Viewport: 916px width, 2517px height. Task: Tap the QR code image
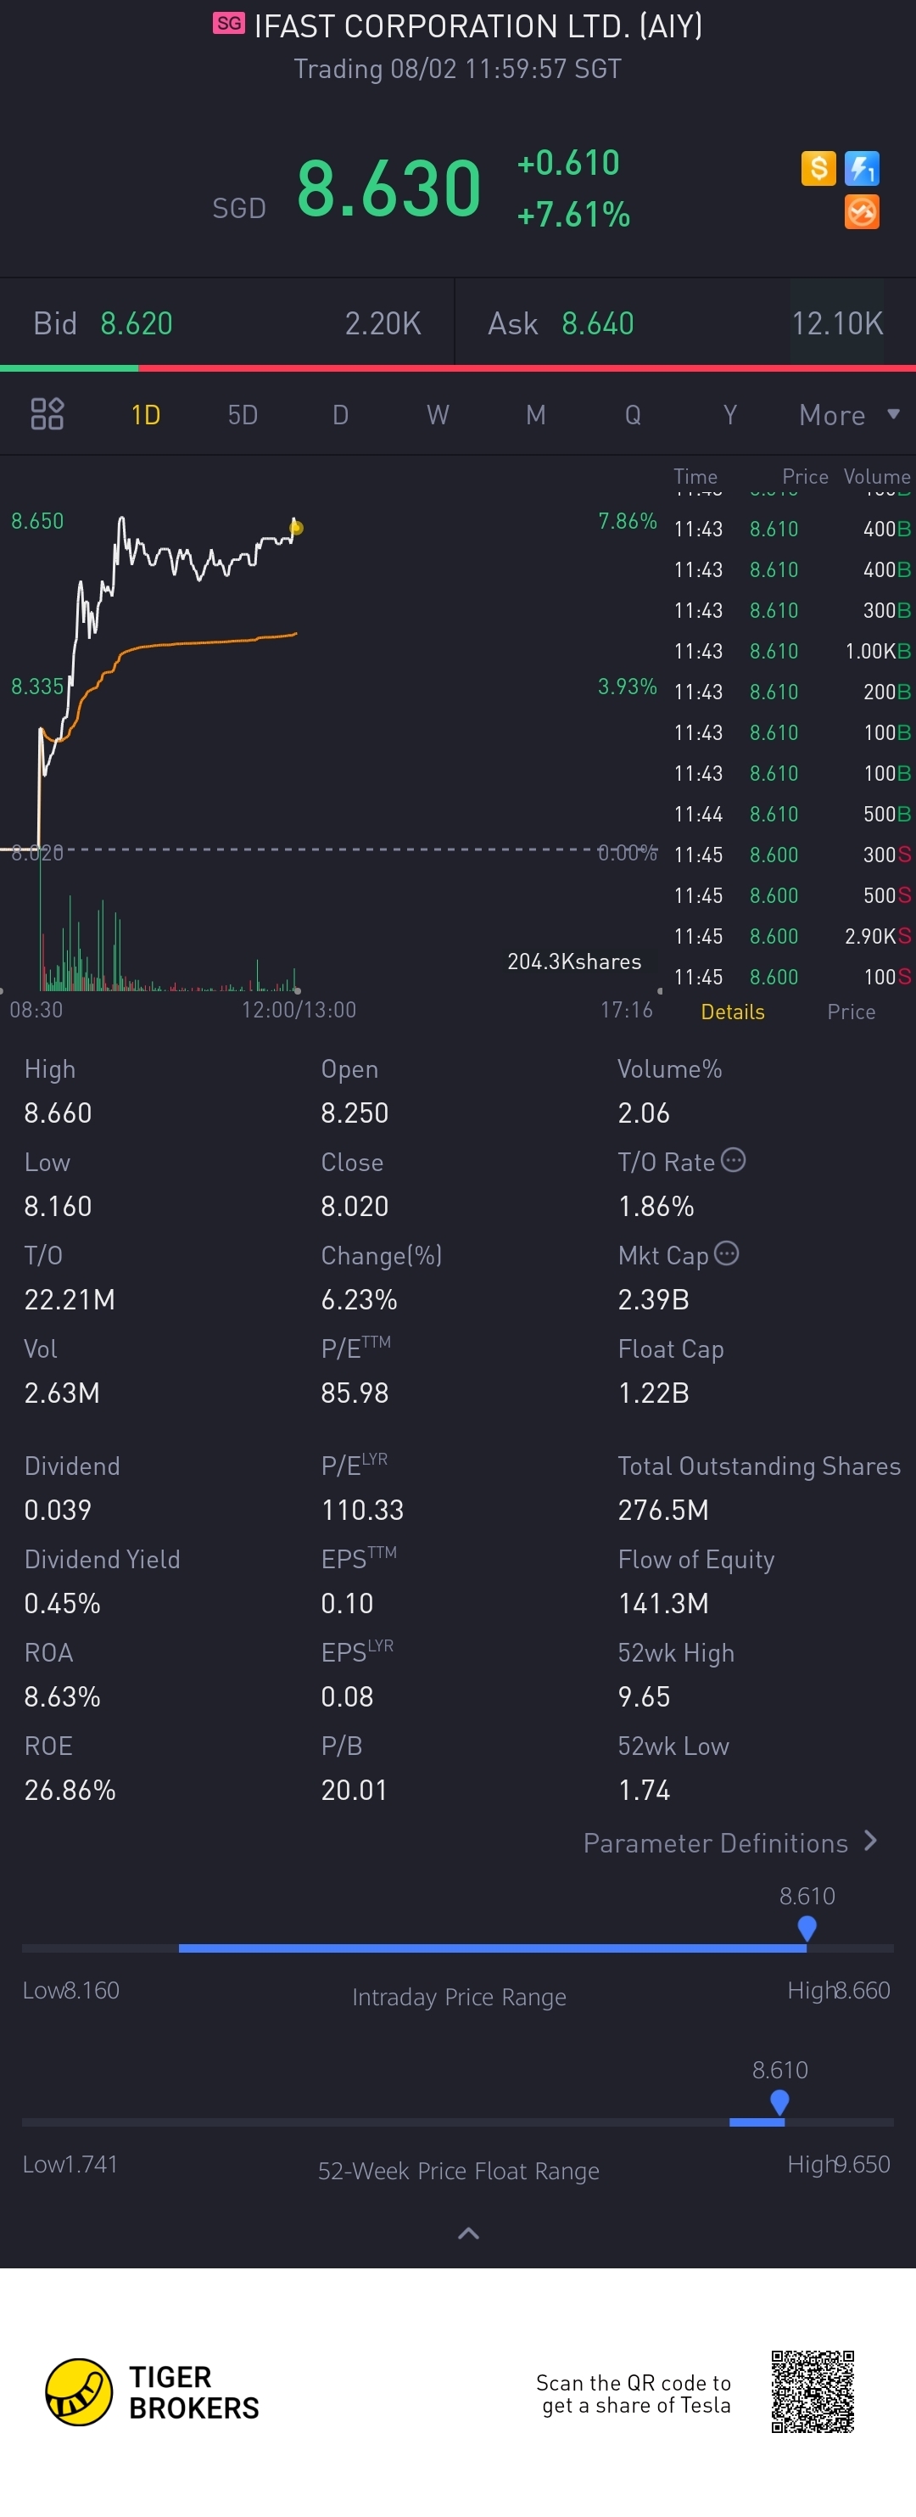(x=813, y=2392)
